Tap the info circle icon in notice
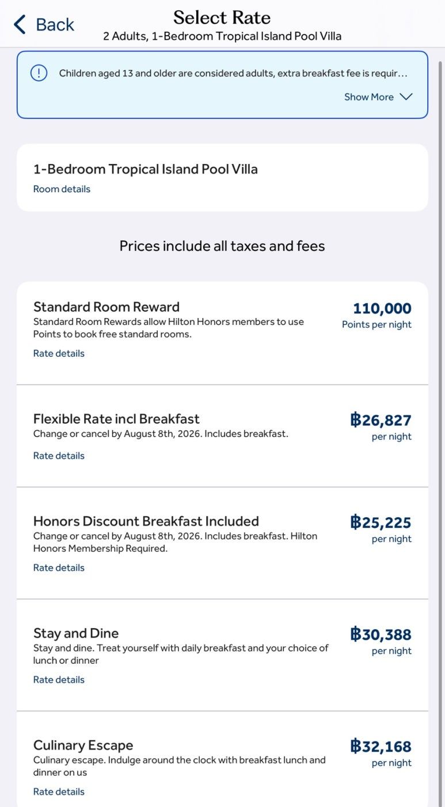 pyautogui.click(x=39, y=73)
